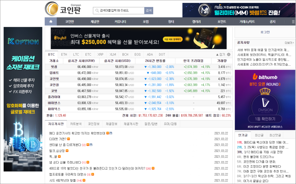Click the home icon in navigation bar
This screenshot has height=184, width=296.
pyautogui.click(x=51, y=21)
